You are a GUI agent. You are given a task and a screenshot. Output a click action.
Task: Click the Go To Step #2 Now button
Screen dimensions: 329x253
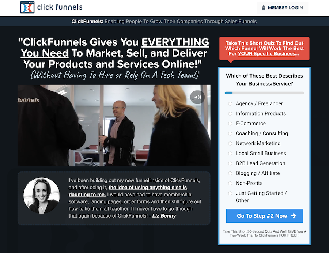click(264, 216)
